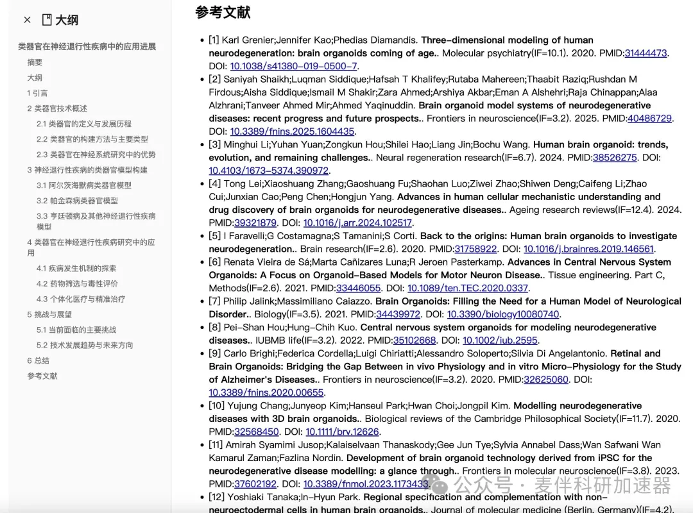
Task: Close the outline panel with X icon
Action: (x=27, y=20)
